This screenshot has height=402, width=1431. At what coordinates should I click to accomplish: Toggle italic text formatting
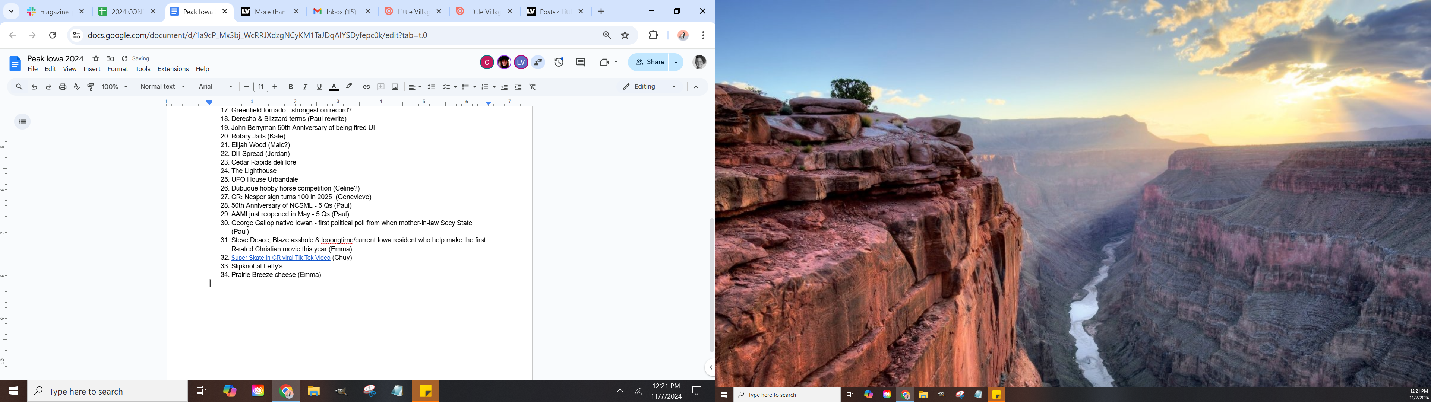pyautogui.click(x=305, y=87)
